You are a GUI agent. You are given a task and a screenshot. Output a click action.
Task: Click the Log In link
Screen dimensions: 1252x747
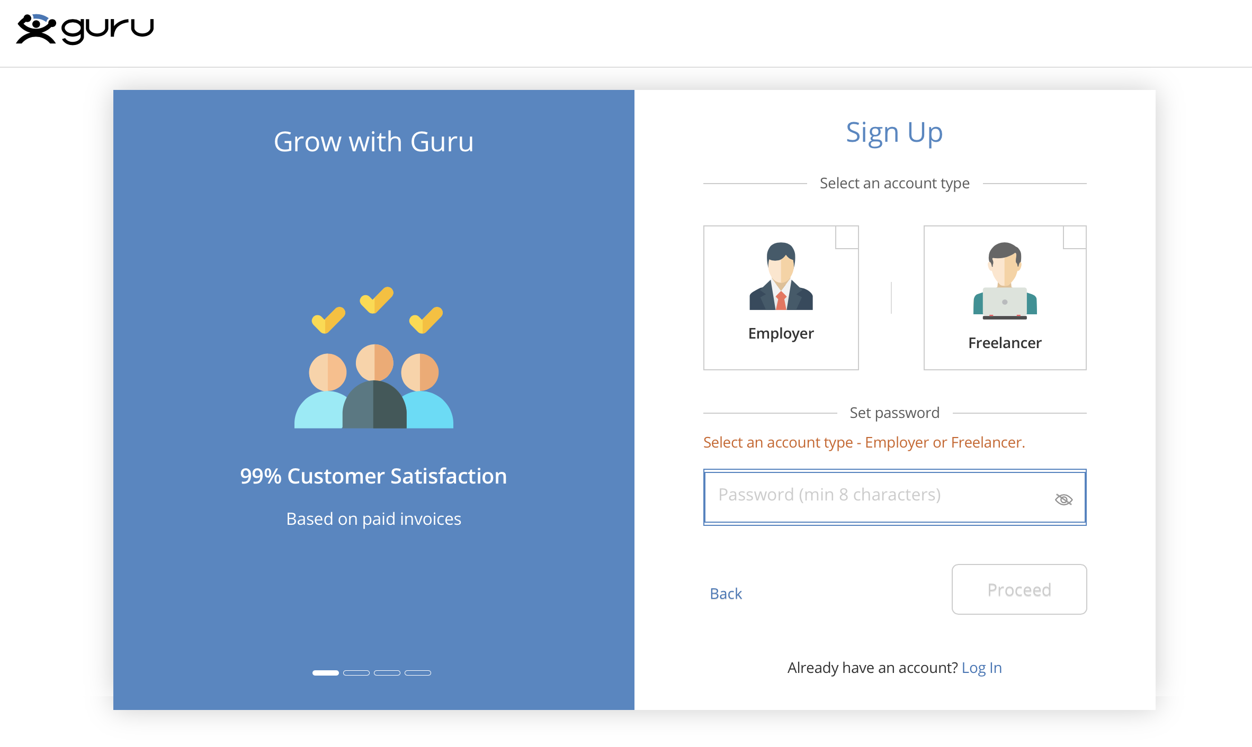pos(981,666)
